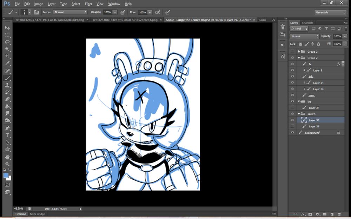Toggle the Brush panel button

[37, 12]
